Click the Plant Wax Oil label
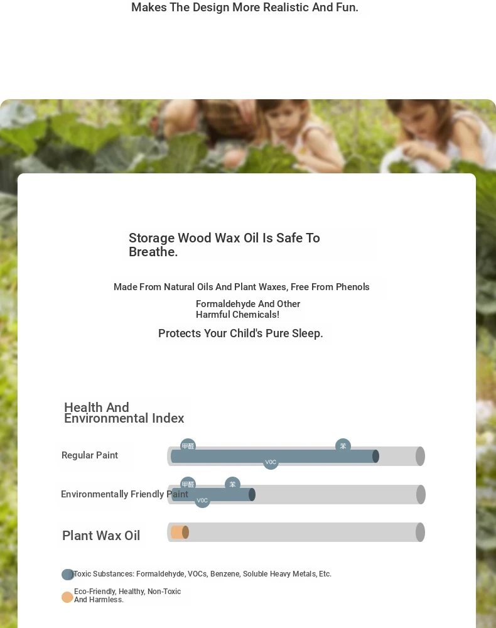Screen dimensions: 496x628 point(101,536)
